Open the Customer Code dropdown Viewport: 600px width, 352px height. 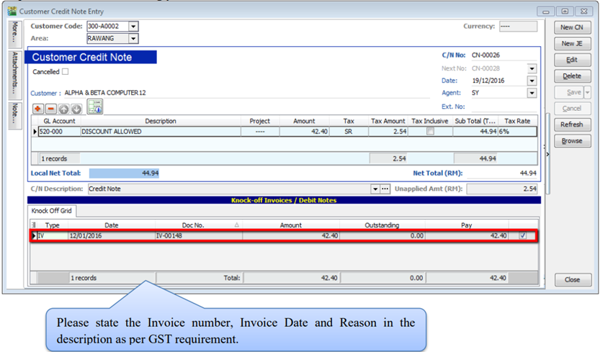click(x=133, y=26)
